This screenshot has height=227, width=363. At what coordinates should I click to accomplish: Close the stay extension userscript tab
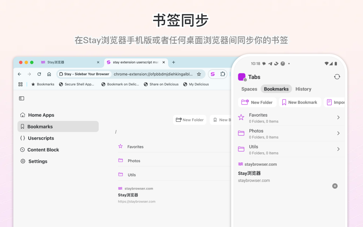pos(164,62)
